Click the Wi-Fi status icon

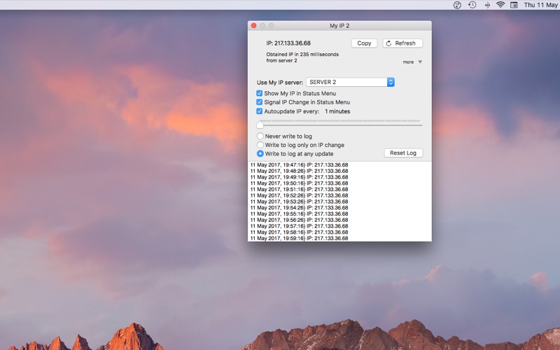tap(500, 5)
